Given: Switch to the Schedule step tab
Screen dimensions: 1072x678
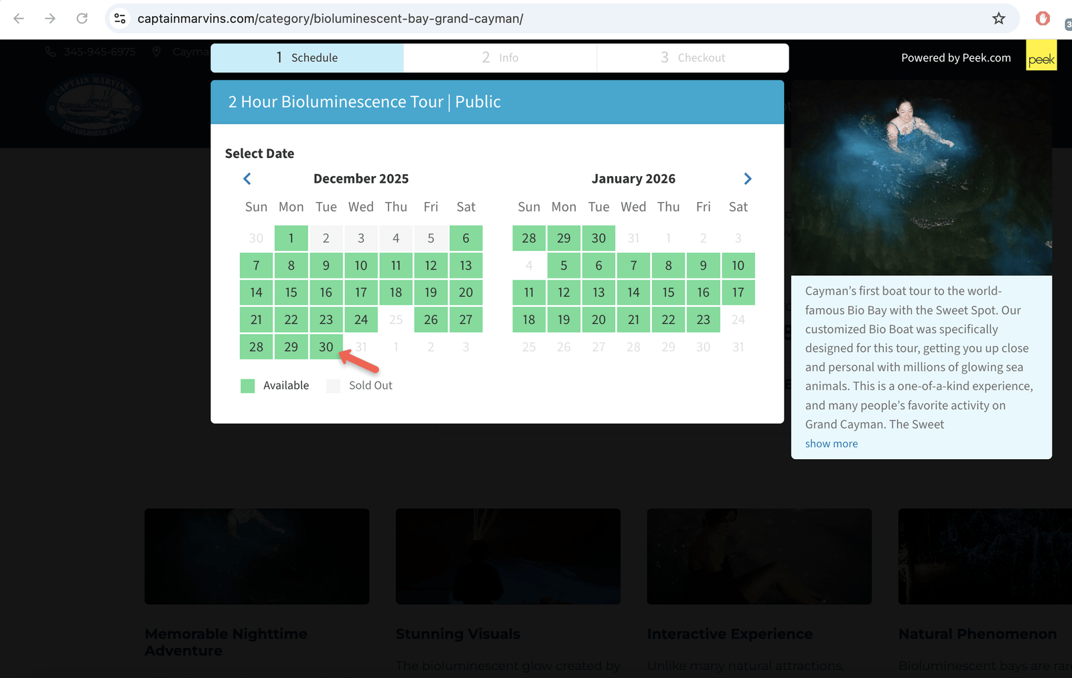Looking at the screenshot, I should (x=307, y=58).
